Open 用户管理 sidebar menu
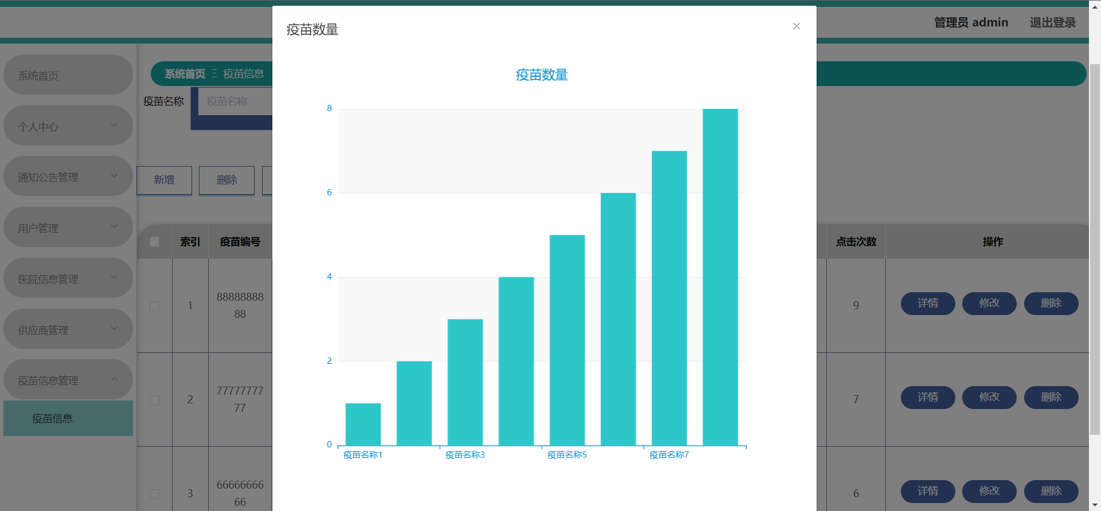 click(68, 227)
